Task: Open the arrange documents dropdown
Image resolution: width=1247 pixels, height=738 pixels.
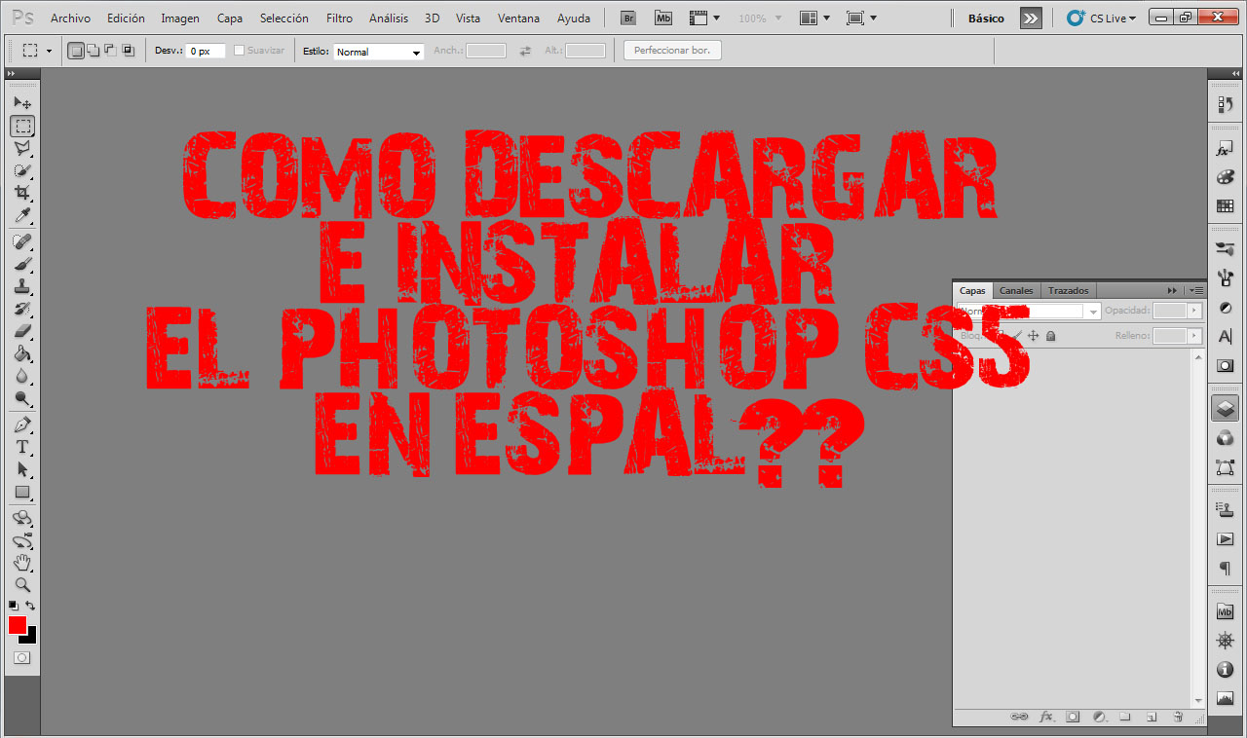Action: 814,18
